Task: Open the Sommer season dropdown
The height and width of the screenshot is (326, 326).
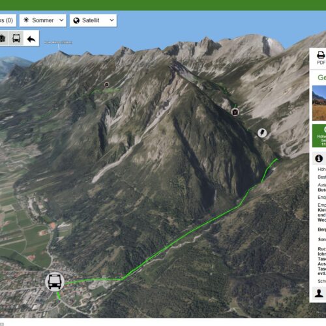Action: tap(43, 20)
